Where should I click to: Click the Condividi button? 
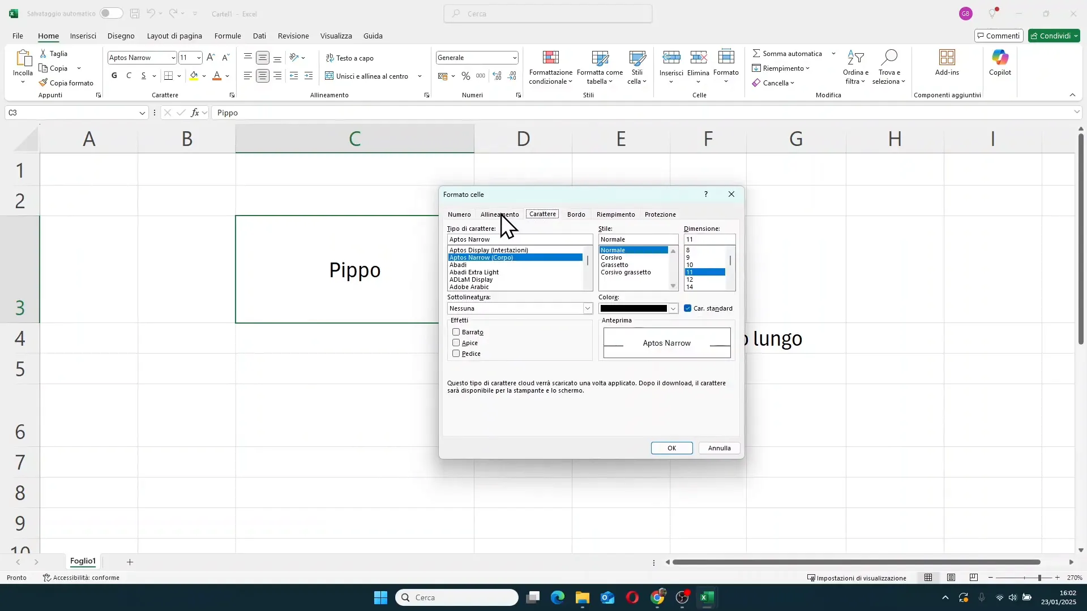1054,36
